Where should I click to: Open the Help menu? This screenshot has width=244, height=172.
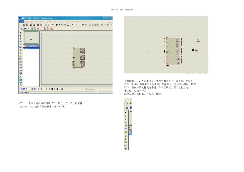88,21
